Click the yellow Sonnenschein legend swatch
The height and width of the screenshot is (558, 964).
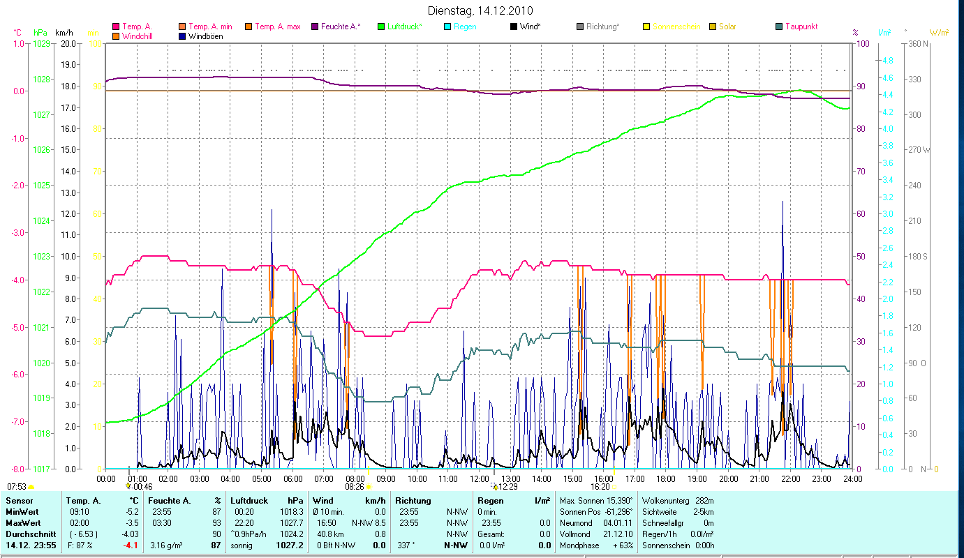point(646,27)
